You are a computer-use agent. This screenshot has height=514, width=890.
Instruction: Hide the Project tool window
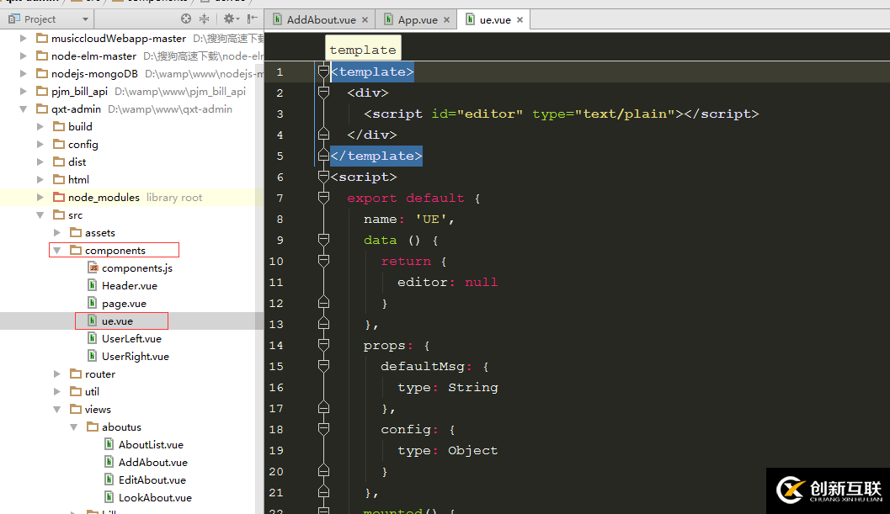[x=253, y=19]
